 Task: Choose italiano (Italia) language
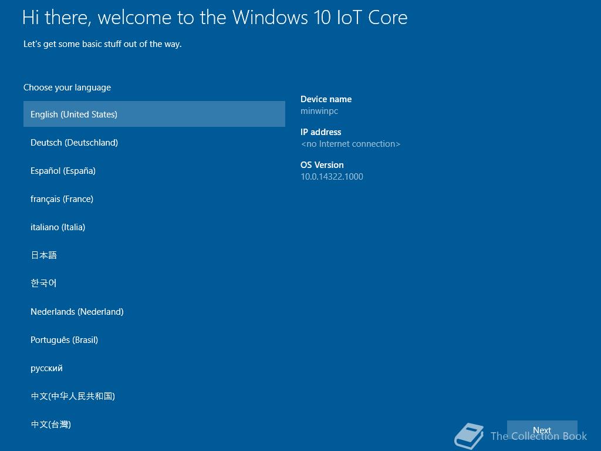(154, 227)
